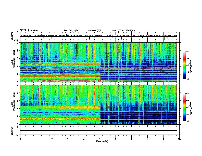Image resolution: width=202 pixels, height=156 pixels.
Task: Click the ch.1 colorbar log(PSD) label
Action: coord(191,67)
